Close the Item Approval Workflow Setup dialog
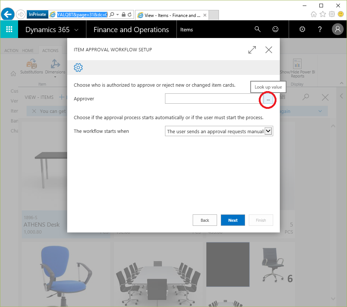The image size is (347, 307). coord(269,50)
